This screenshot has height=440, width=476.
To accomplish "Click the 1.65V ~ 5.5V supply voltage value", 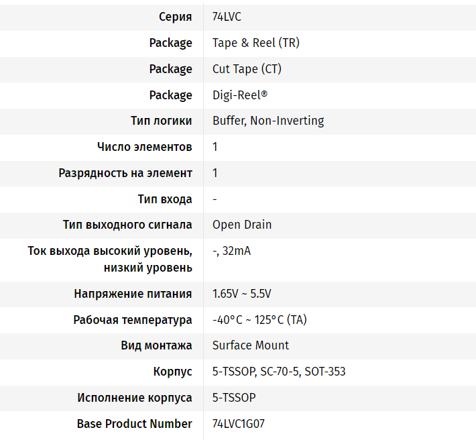I will pos(241,294).
